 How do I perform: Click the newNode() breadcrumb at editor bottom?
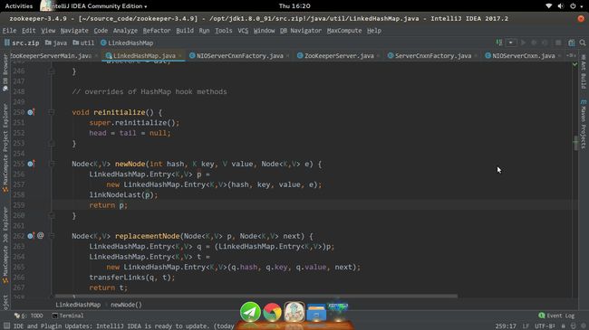click(x=126, y=305)
